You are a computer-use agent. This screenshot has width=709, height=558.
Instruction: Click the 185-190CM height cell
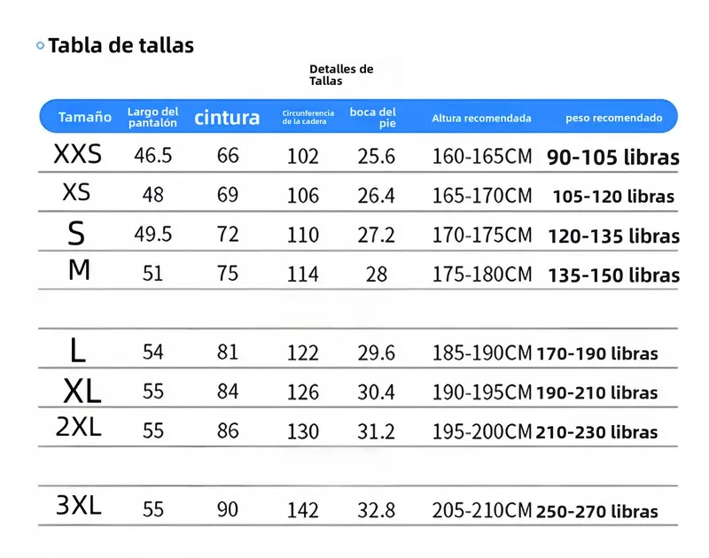(482, 353)
